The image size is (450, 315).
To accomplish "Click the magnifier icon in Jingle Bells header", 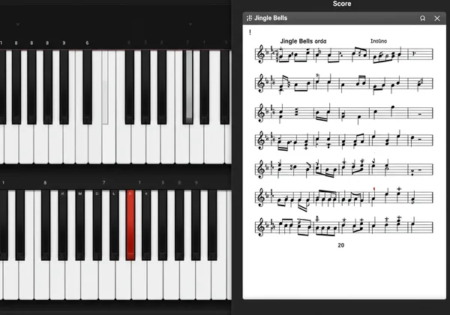I will coord(422,18).
